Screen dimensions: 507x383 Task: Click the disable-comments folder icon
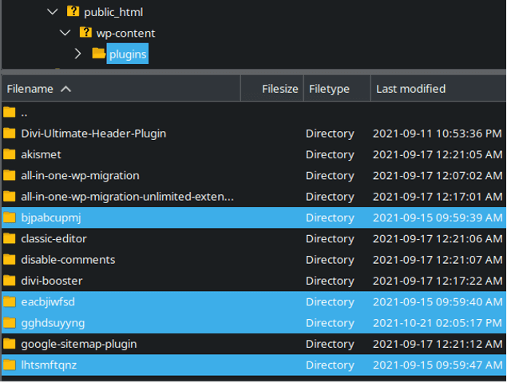click(10, 259)
